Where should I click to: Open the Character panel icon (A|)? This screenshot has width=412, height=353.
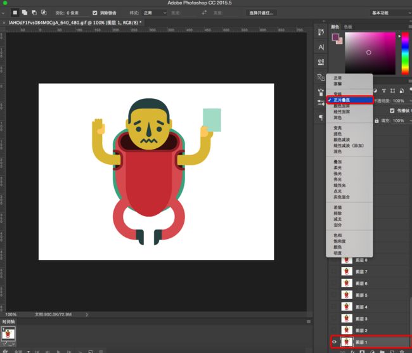[321, 48]
